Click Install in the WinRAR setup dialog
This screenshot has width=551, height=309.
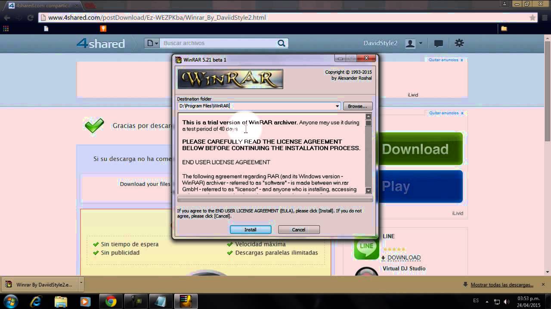251,230
